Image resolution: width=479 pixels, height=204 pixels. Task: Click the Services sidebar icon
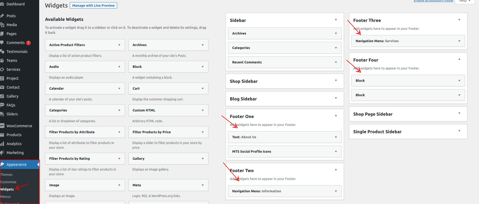tap(2, 69)
